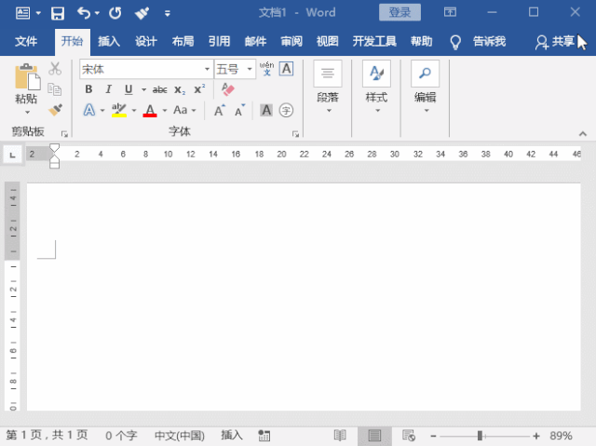Click the Format Painter brush icon
This screenshot has height=446, width=596.
[x=55, y=110]
